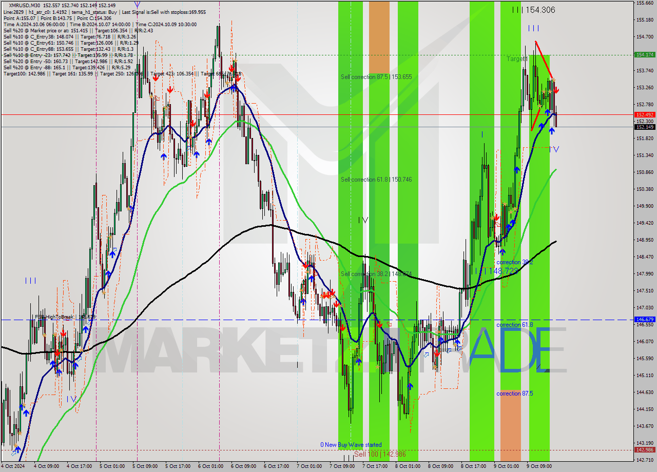Click the red 152.492 price tag
This screenshot has height=472, width=657.
645,115
